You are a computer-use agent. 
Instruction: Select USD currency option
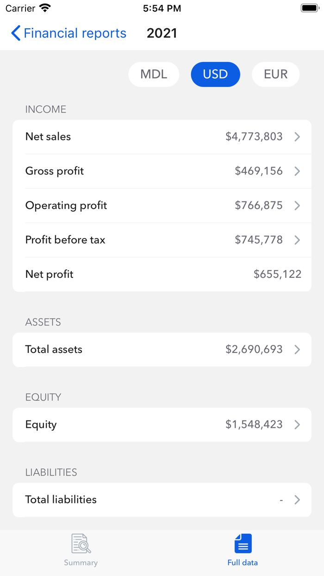(x=215, y=75)
